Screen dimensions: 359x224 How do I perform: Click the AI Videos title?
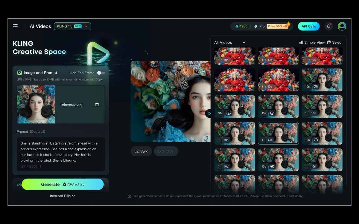pyautogui.click(x=40, y=26)
